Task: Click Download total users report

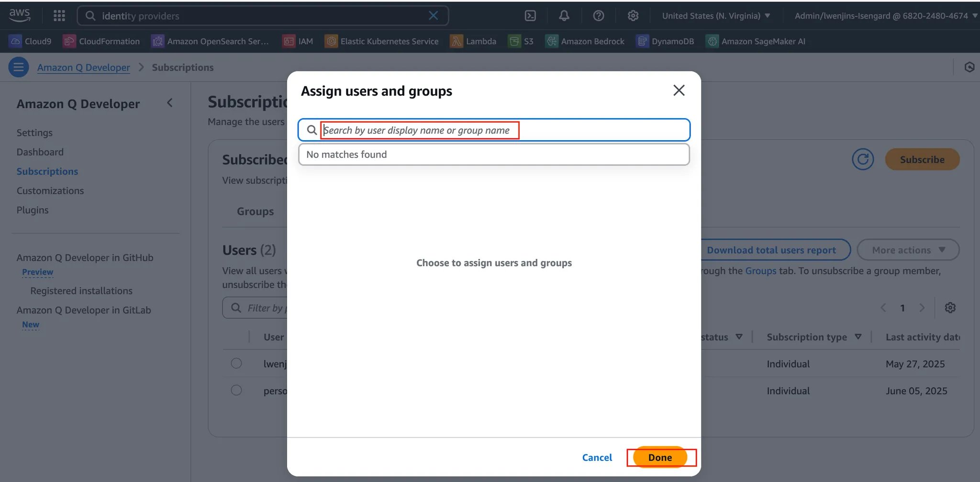Action: click(771, 250)
